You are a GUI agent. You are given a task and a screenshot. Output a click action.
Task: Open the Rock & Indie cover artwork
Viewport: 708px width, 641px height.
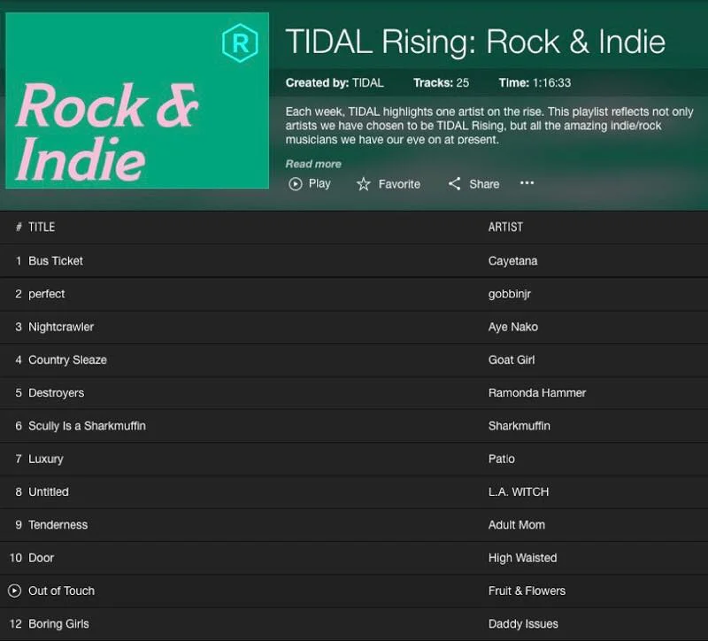coord(137,100)
